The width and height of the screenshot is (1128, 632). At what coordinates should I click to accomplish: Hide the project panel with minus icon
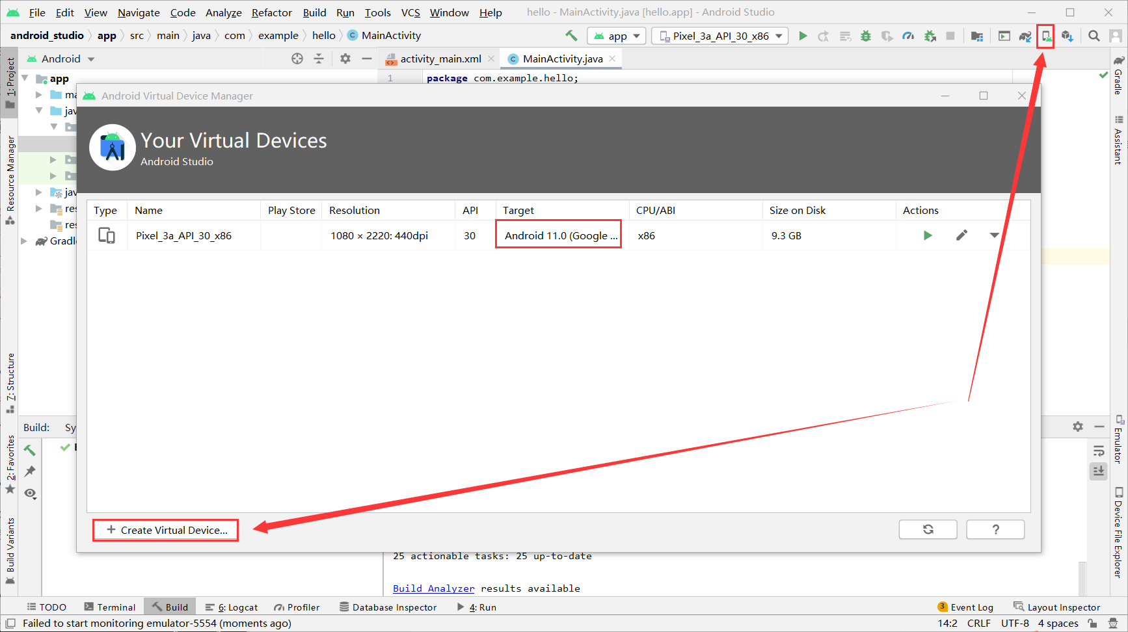click(367, 59)
